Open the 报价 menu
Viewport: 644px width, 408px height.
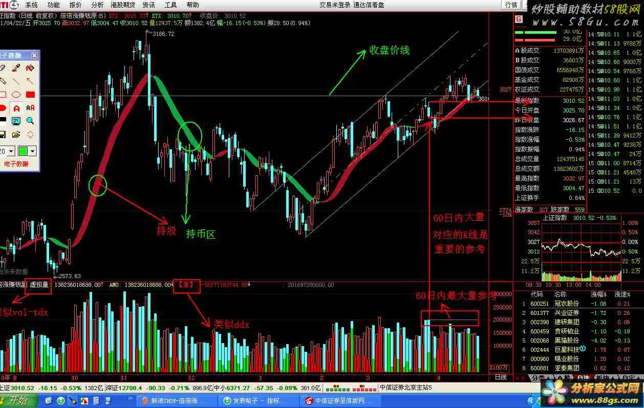coord(76,5)
